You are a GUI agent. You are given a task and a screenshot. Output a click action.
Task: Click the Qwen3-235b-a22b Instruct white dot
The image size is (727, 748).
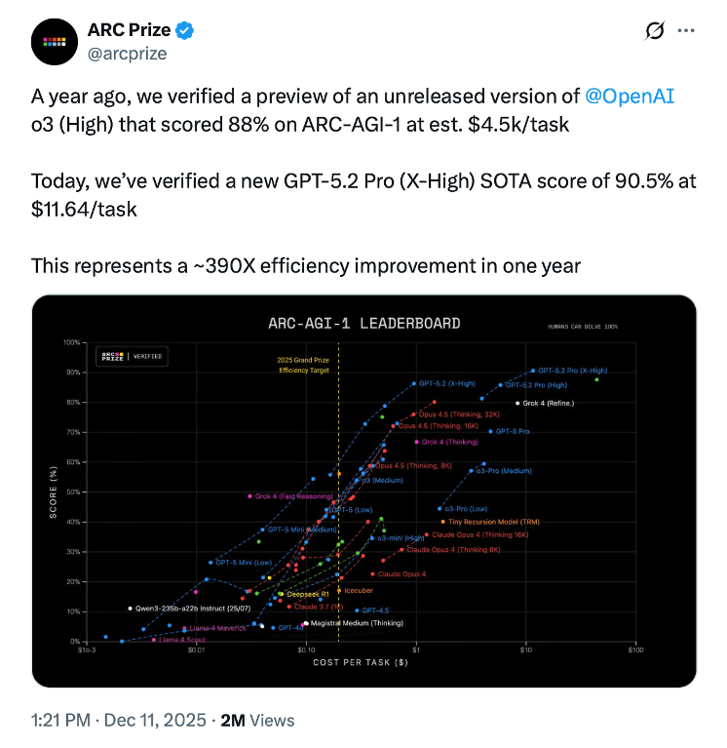[130, 609]
